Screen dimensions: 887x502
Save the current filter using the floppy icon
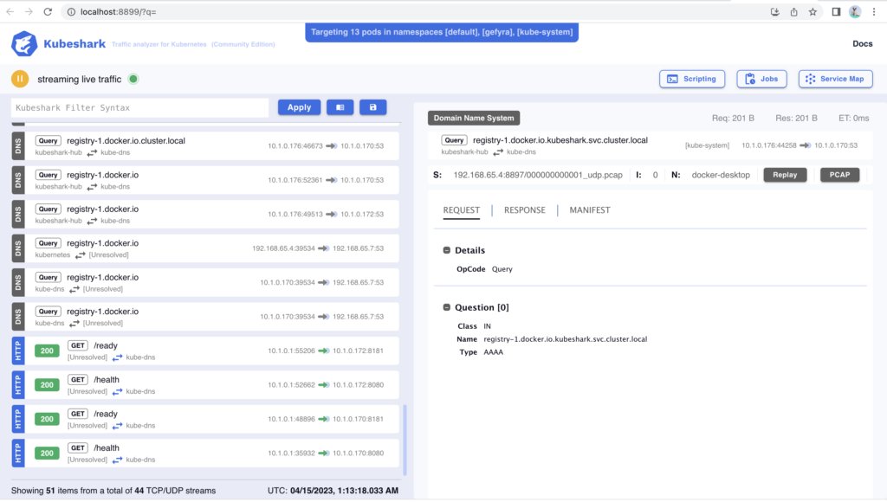(372, 107)
